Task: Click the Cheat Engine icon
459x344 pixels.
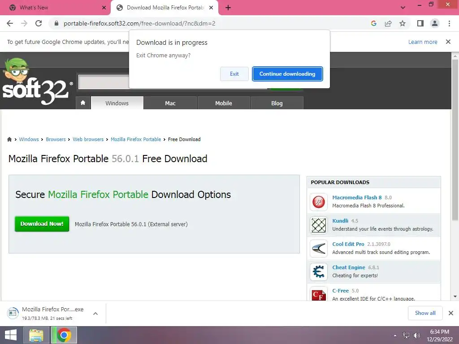Action: 319,272
